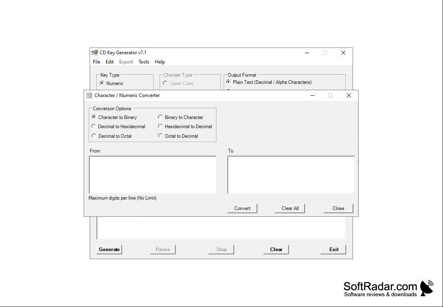
Task: Click the 'From' label above the input box
Action: (x=95, y=151)
